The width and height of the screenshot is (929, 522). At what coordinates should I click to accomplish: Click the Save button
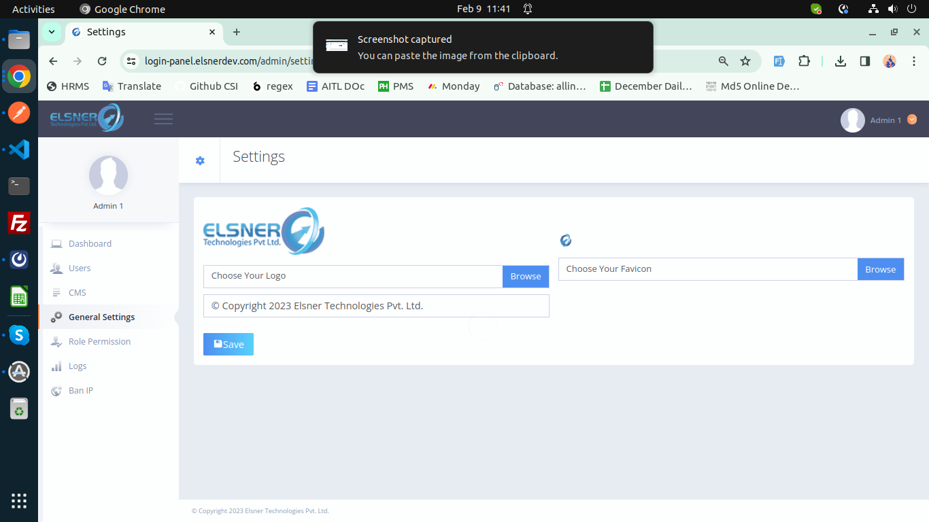tap(228, 344)
